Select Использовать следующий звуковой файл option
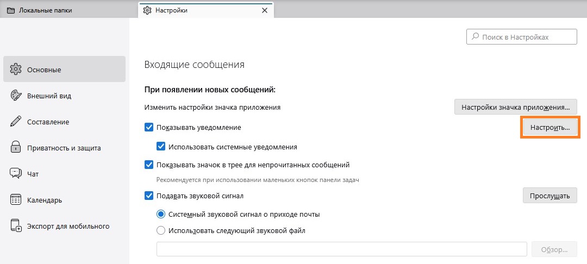The height and width of the screenshot is (264, 587). click(x=161, y=230)
